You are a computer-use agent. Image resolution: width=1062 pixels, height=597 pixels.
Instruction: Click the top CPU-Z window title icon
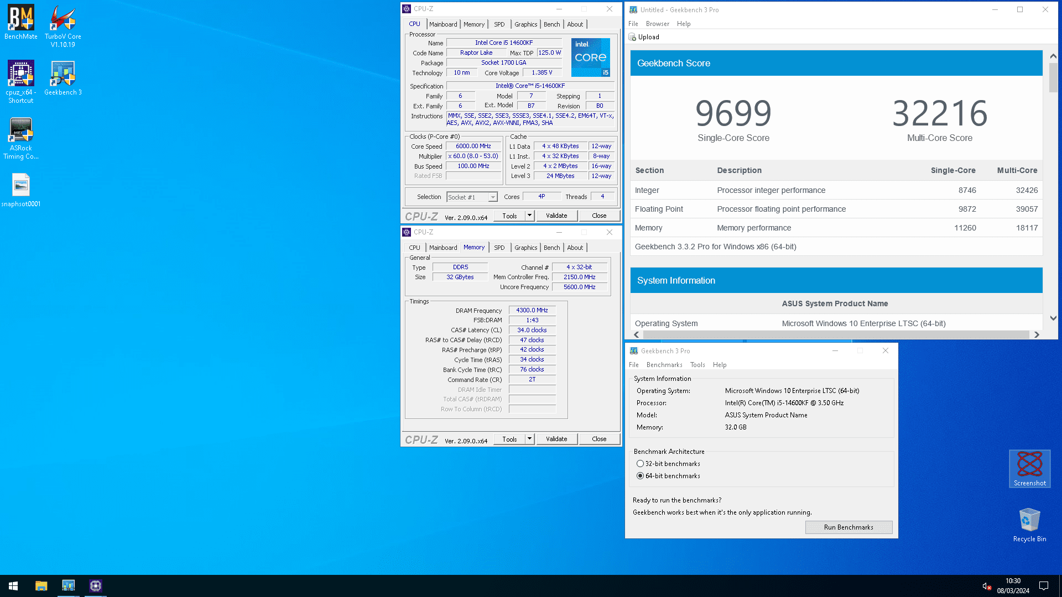tap(407, 9)
